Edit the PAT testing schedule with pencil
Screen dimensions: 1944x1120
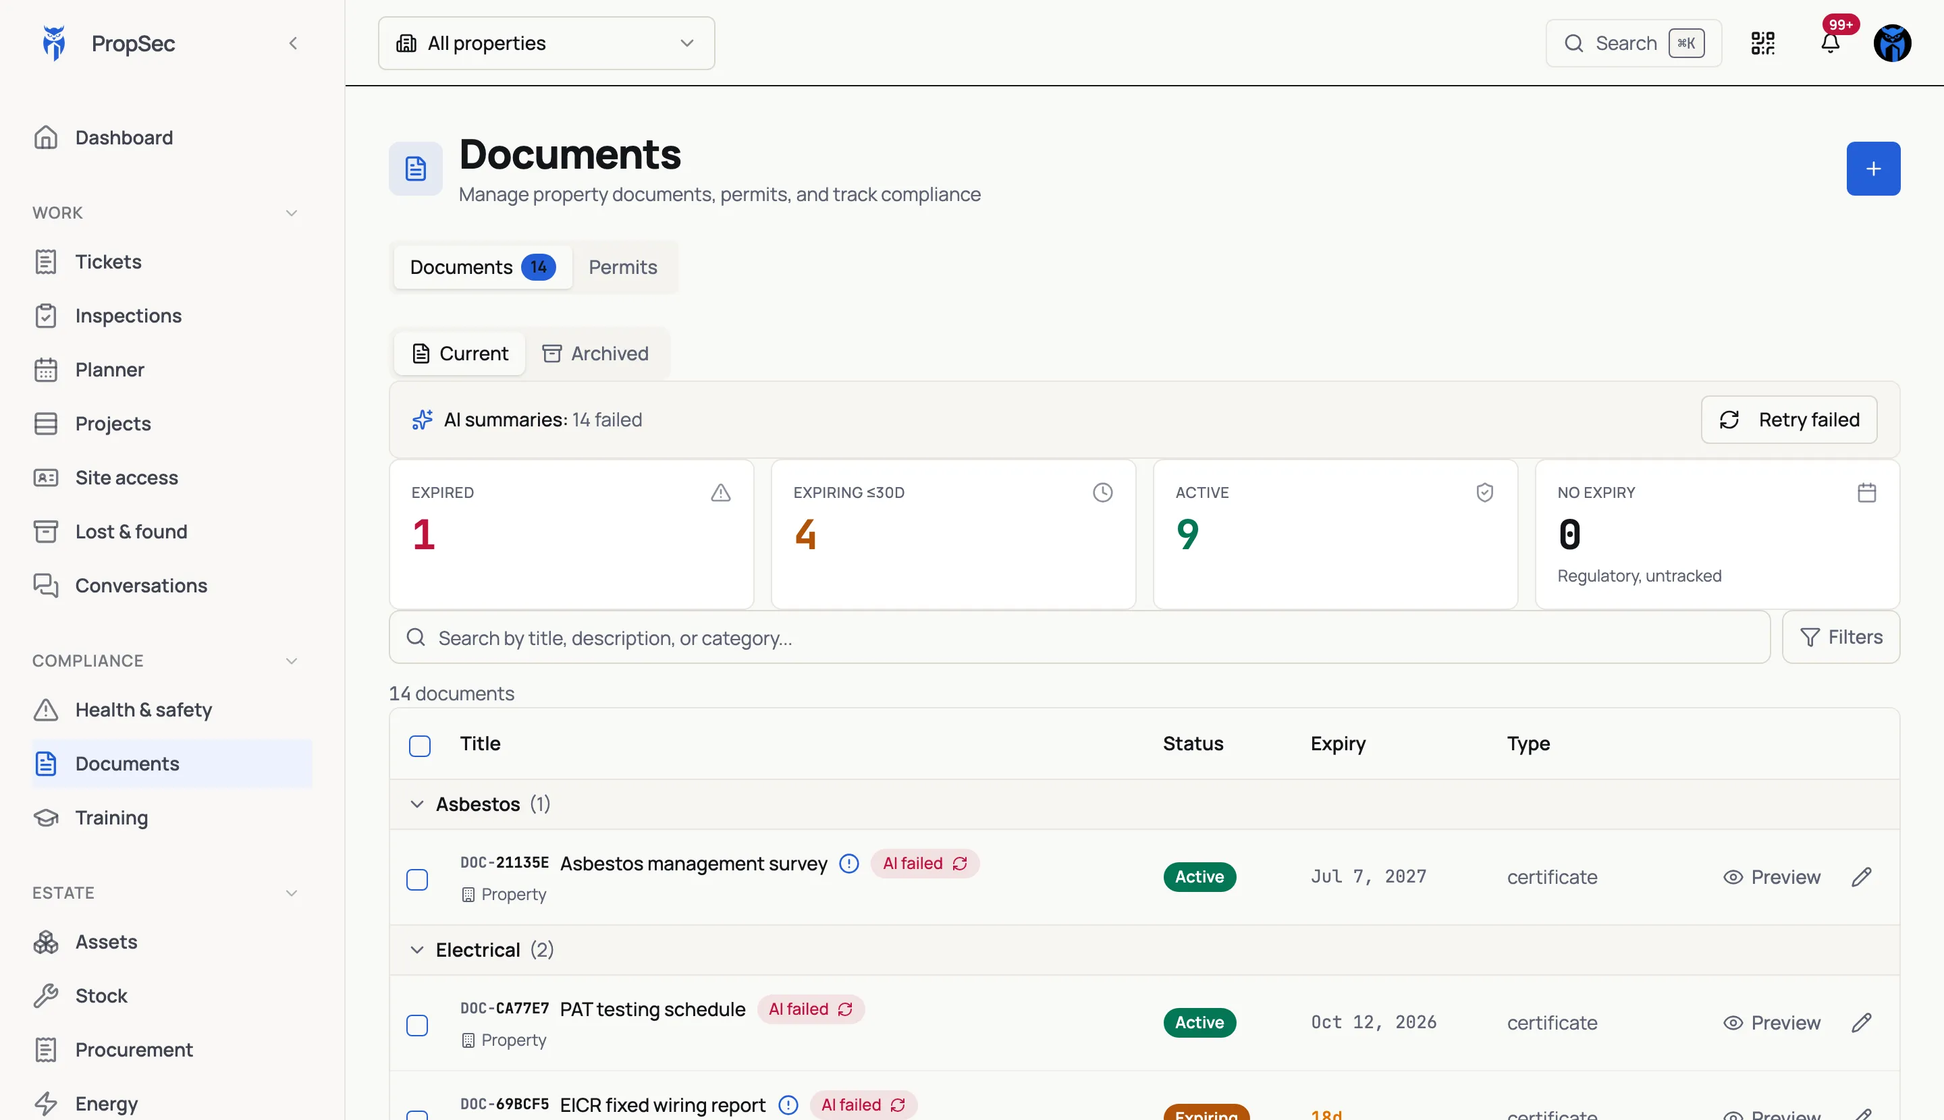click(x=1862, y=1022)
